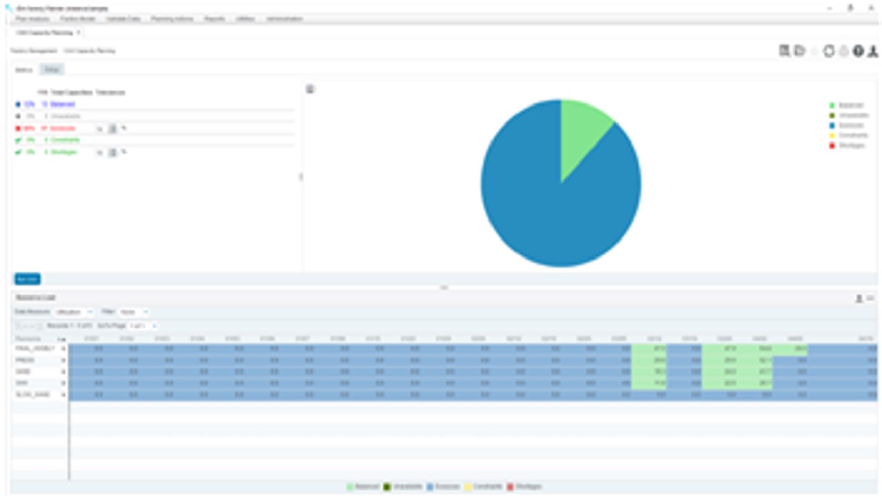
Task: Click the info circle icon in top toolbar
Action: pyautogui.click(x=859, y=51)
